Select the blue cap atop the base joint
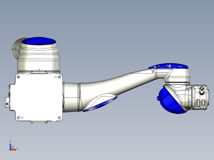Viewport: 214px width, 160px height. (39, 41)
